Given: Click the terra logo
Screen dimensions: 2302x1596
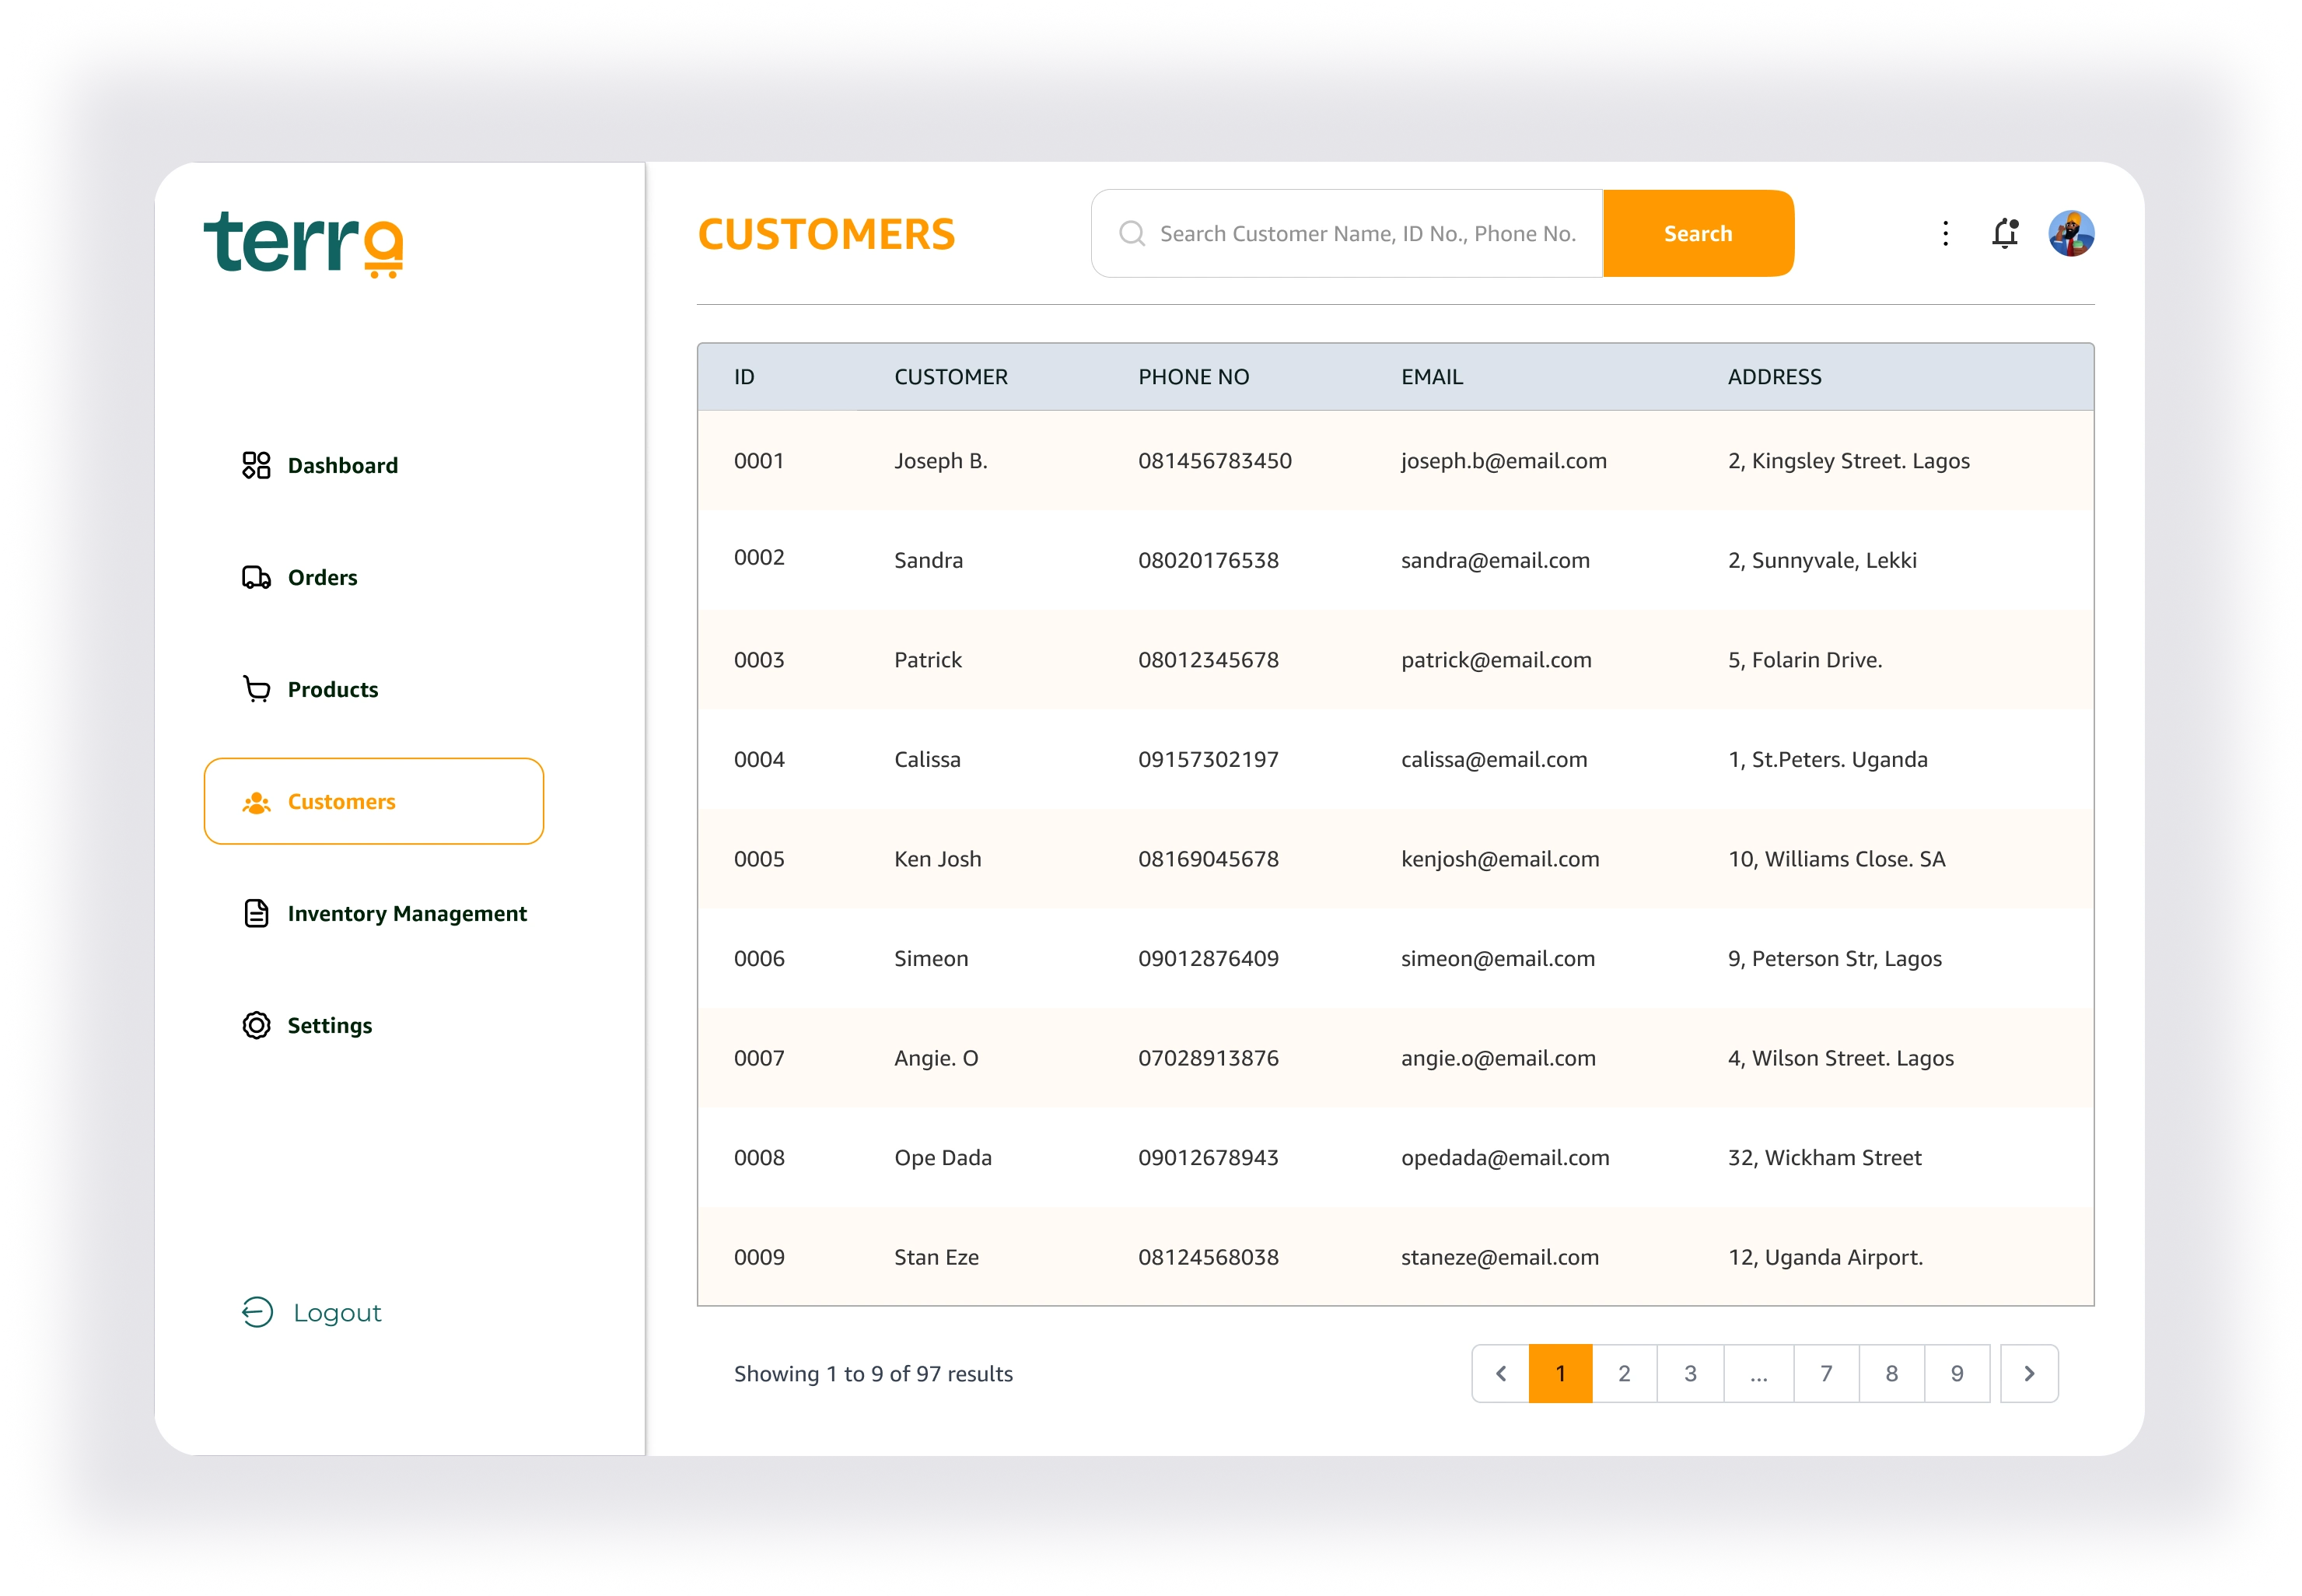Looking at the screenshot, I should click(x=303, y=243).
